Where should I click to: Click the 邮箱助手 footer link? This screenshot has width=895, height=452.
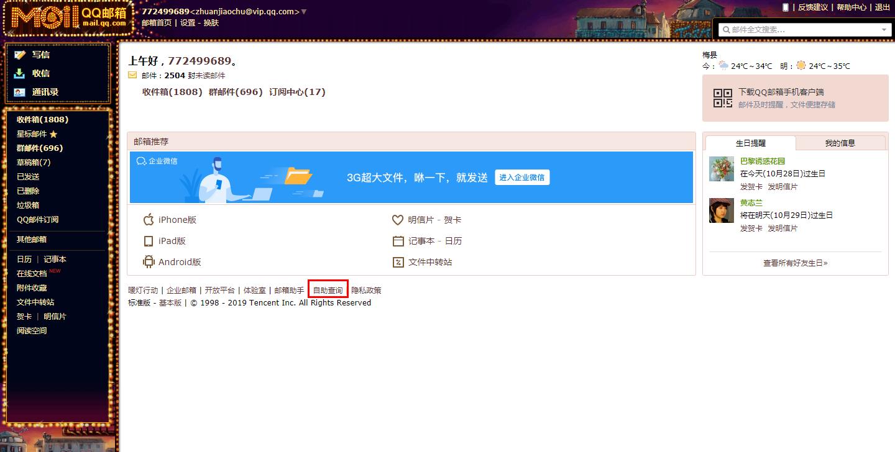click(x=290, y=290)
